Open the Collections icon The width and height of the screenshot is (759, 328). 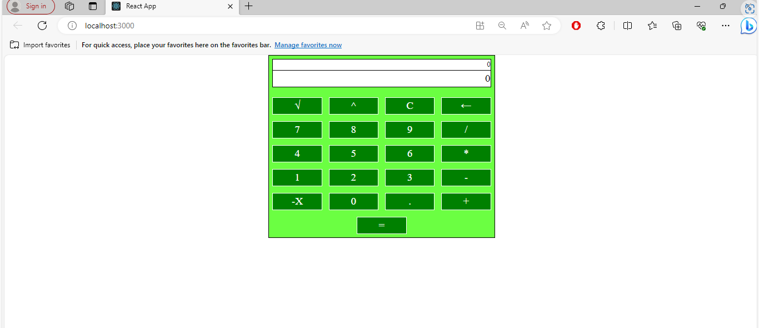(x=676, y=26)
